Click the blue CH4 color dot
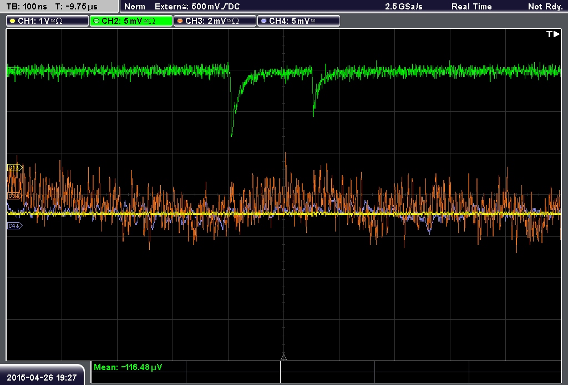Screen dimensions: 568x385 point(263,21)
